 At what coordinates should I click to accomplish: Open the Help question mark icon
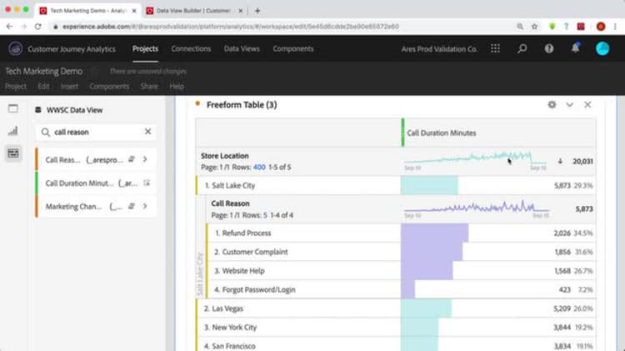pos(549,48)
